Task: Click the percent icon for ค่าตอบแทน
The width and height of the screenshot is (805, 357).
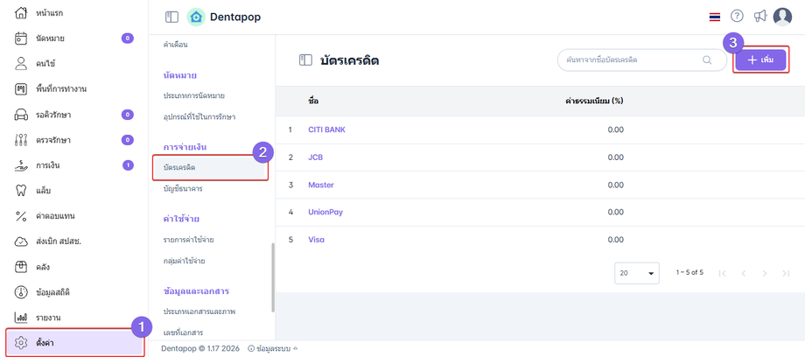Action: pyautogui.click(x=22, y=215)
